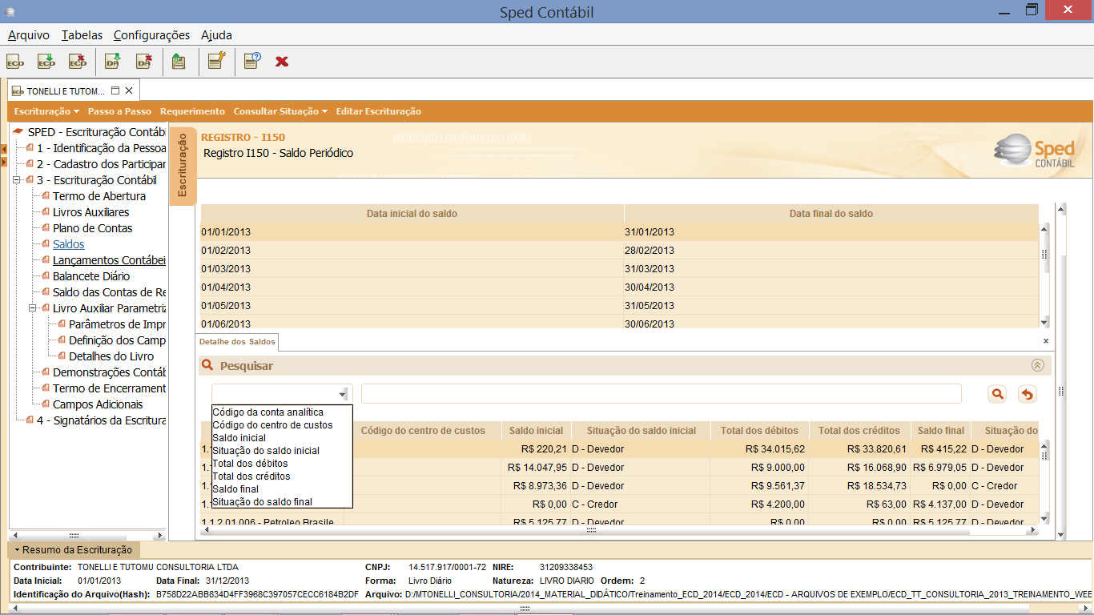Screen dimensions: 1094x615
Task: Collapse the Pesquisar panel with chevron icon
Action: (x=1038, y=365)
